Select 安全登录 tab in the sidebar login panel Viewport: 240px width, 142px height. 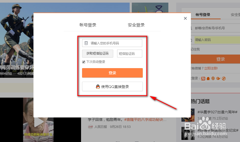point(235,15)
